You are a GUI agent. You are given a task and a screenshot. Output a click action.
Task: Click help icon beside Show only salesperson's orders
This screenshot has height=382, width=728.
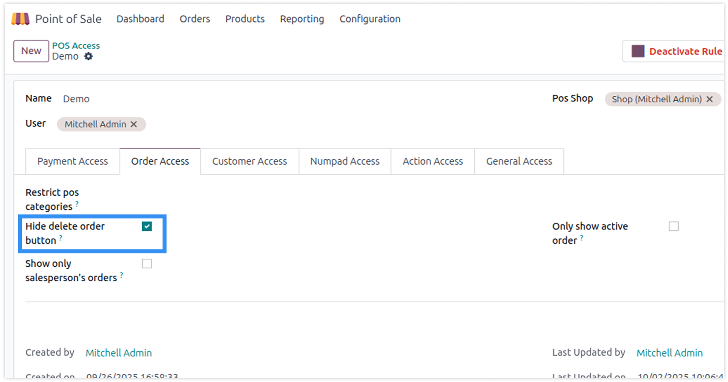click(122, 275)
